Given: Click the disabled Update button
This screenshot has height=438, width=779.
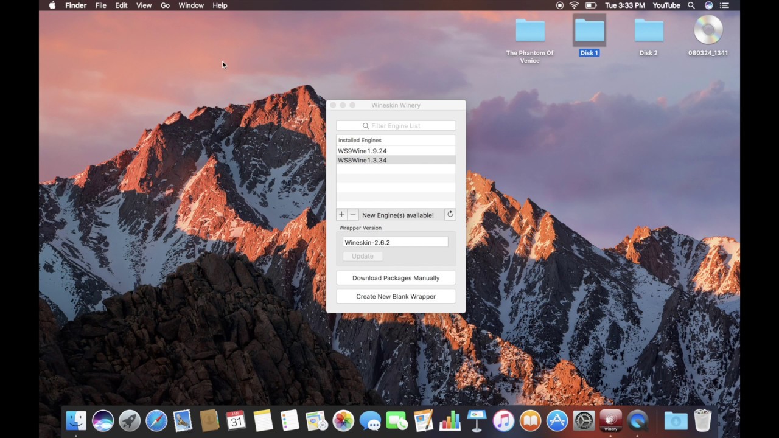Looking at the screenshot, I should click(363, 256).
